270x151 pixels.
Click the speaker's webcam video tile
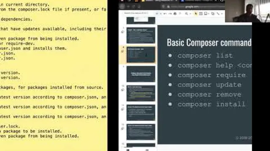248,11
